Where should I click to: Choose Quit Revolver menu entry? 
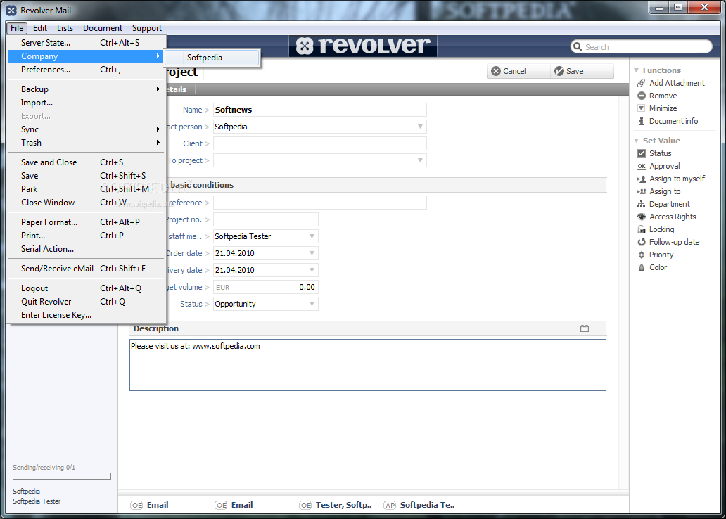pos(86,302)
